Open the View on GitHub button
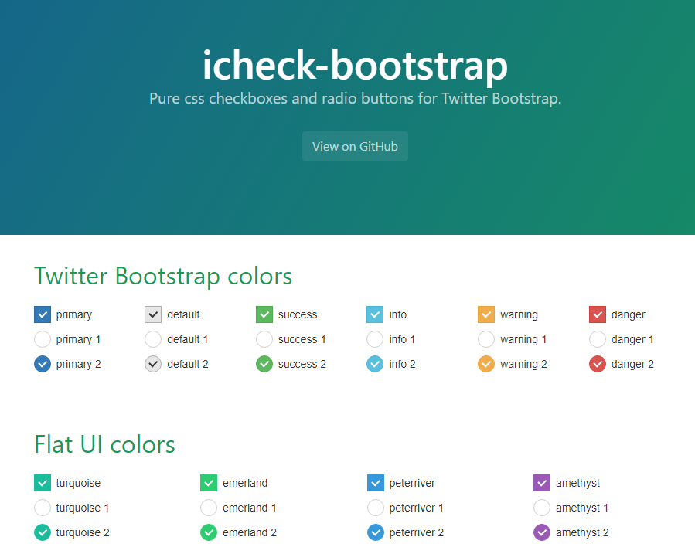695x554 pixels. 355,146
